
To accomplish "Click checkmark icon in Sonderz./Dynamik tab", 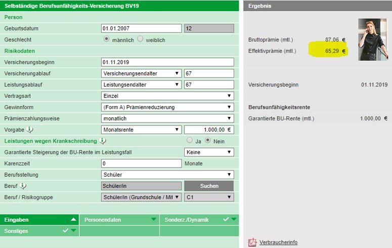I will coord(226,219).
